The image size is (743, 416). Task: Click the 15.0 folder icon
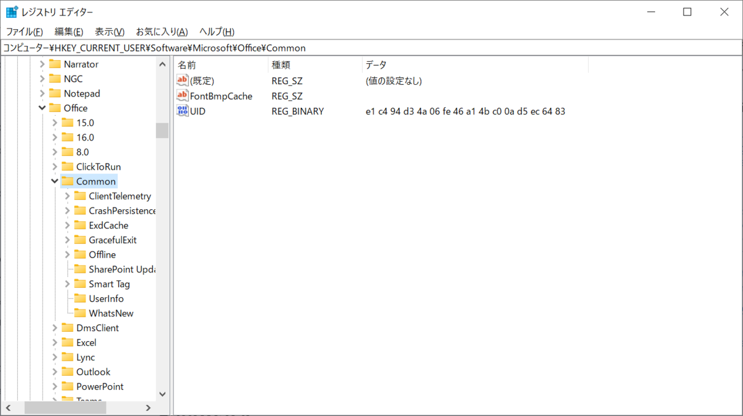click(x=67, y=123)
